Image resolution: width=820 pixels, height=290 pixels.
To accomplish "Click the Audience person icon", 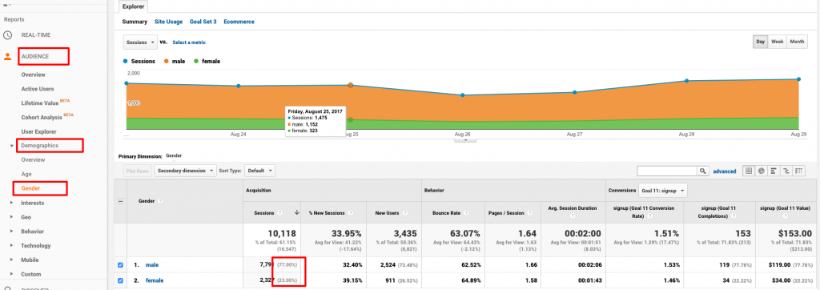I will click(7, 56).
